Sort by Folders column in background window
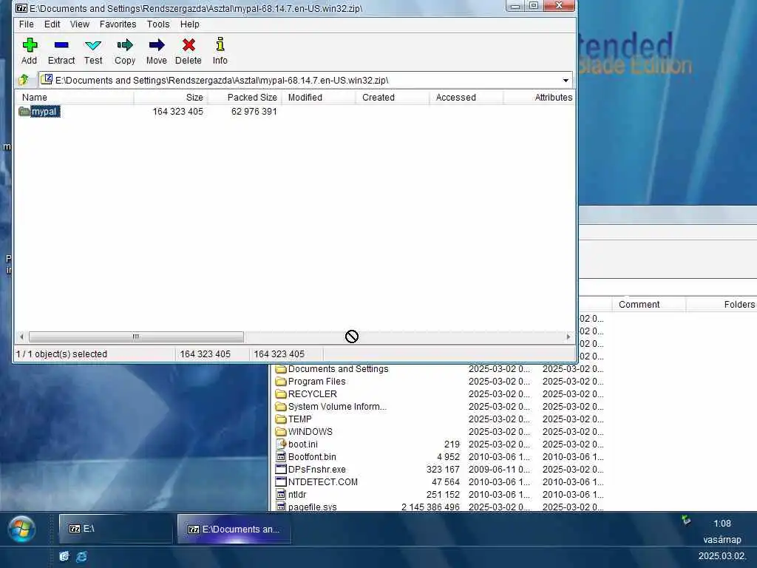Image resolution: width=757 pixels, height=568 pixels. [x=722, y=304]
